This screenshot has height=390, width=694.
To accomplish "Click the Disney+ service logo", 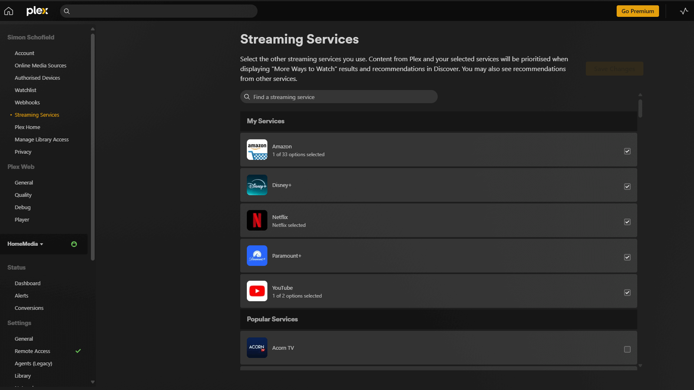I will (x=257, y=185).
